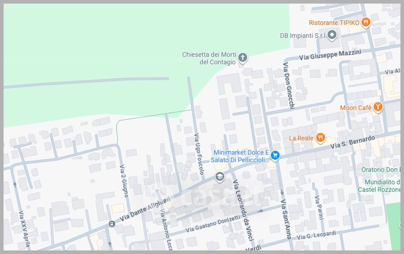
Task: Click the Chiesetta dei Morti church cross icon
Action: pos(242,58)
